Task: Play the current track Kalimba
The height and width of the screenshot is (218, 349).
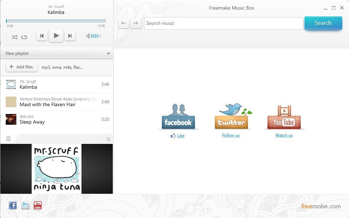Action: [x=56, y=35]
